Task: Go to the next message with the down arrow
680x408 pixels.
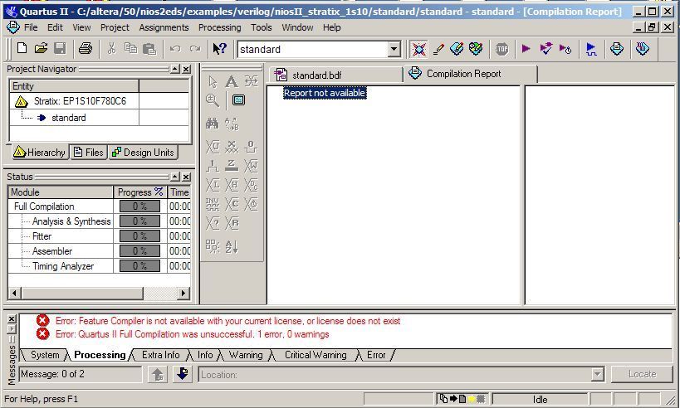Action: pyautogui.click(x=183, y=374)
